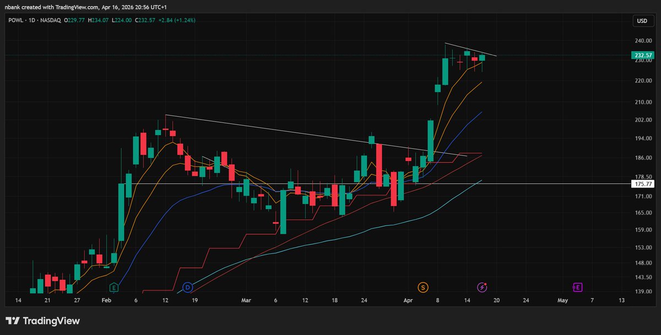Click the Feb label on time axis
This screenshot has width=661, height=335.
107,301
